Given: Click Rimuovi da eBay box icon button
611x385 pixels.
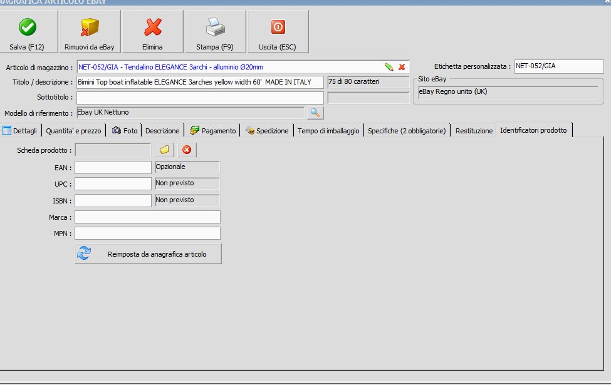Looking at the screenshot, I should click(x=90, y=31).
